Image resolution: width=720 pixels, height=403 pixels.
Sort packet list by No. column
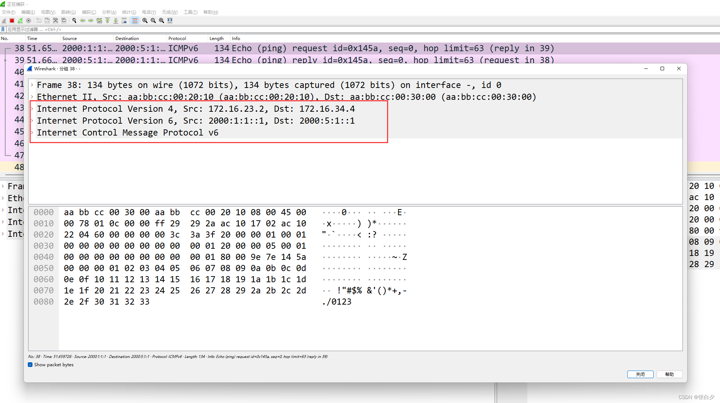(x=13, y=38)
